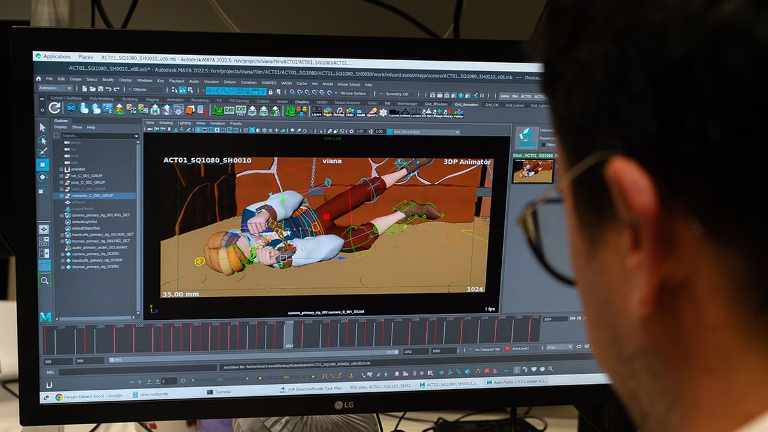Click the magnifier search icon in the toolbox
The image size is (768, 432).
coord(44,280)
